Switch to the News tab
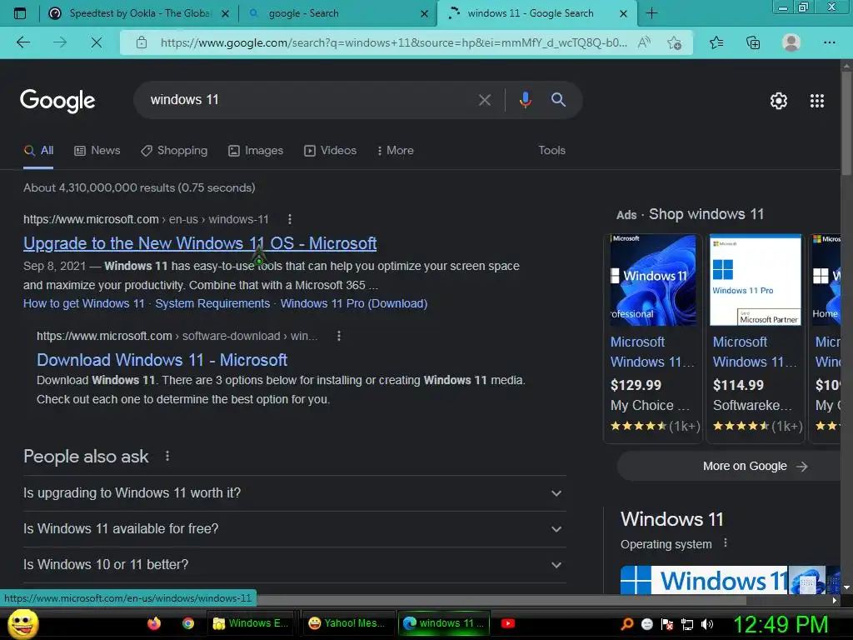This screenshot has width=853, height=640. [97, 151]
